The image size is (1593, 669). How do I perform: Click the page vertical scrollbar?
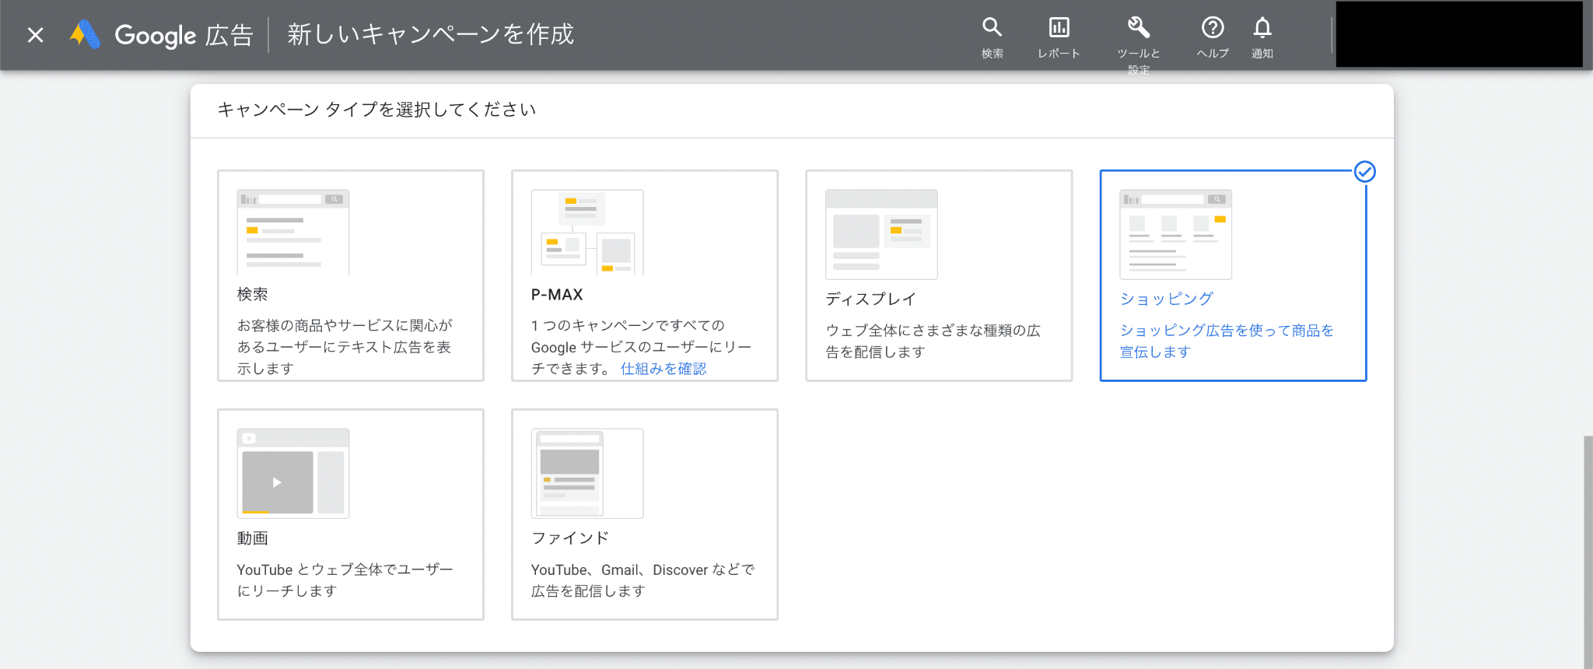1588,552
